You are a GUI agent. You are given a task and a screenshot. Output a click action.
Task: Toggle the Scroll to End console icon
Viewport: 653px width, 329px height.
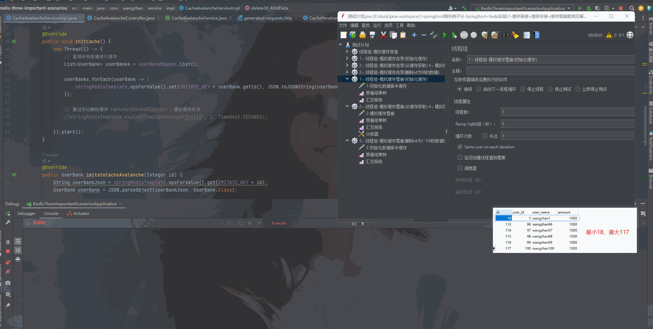tap(18, 250)
